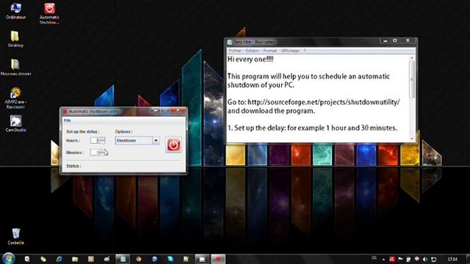Switch to the red shutdown utility taskbar button
Viewport: 470px width, 264px height.
(218, 259)
